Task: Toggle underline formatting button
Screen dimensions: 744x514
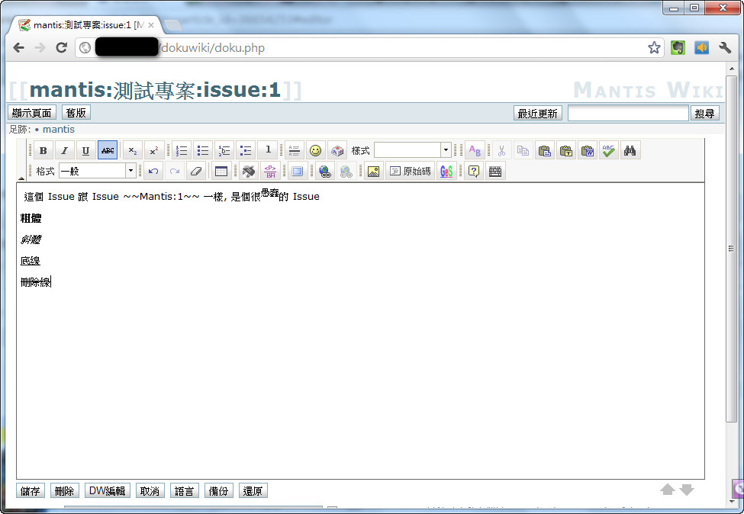Action: 86,151
